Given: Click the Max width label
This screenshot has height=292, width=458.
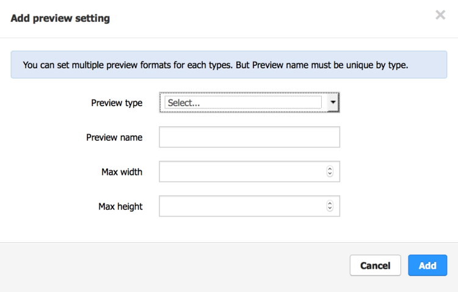Looking at the screenshot, I should coord(122,172).
